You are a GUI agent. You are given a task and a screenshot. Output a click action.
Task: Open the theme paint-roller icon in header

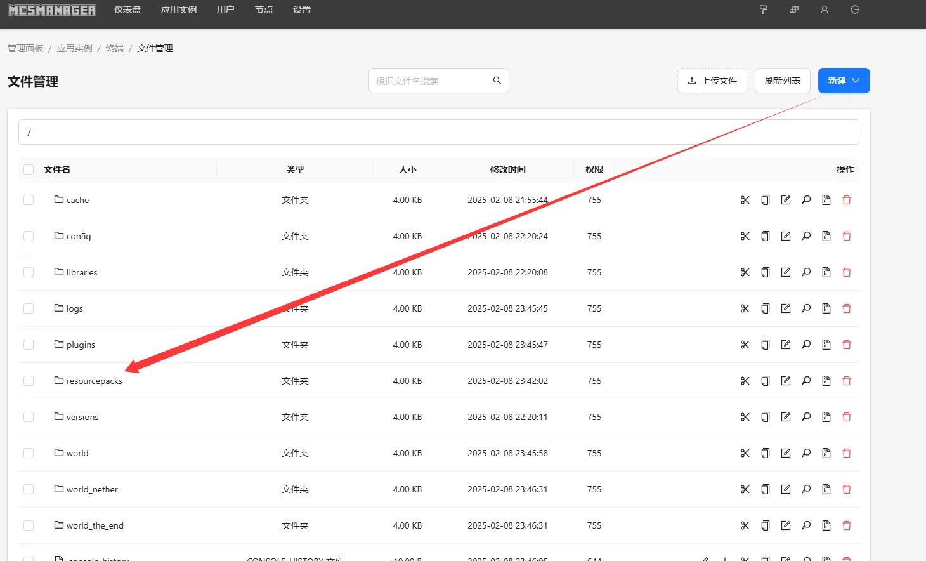764,10
